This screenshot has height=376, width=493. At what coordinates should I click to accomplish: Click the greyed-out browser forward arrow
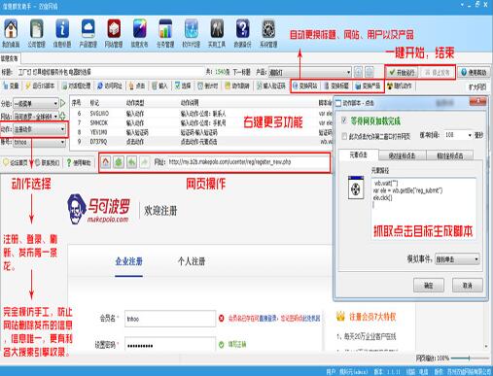coord(145,162)
